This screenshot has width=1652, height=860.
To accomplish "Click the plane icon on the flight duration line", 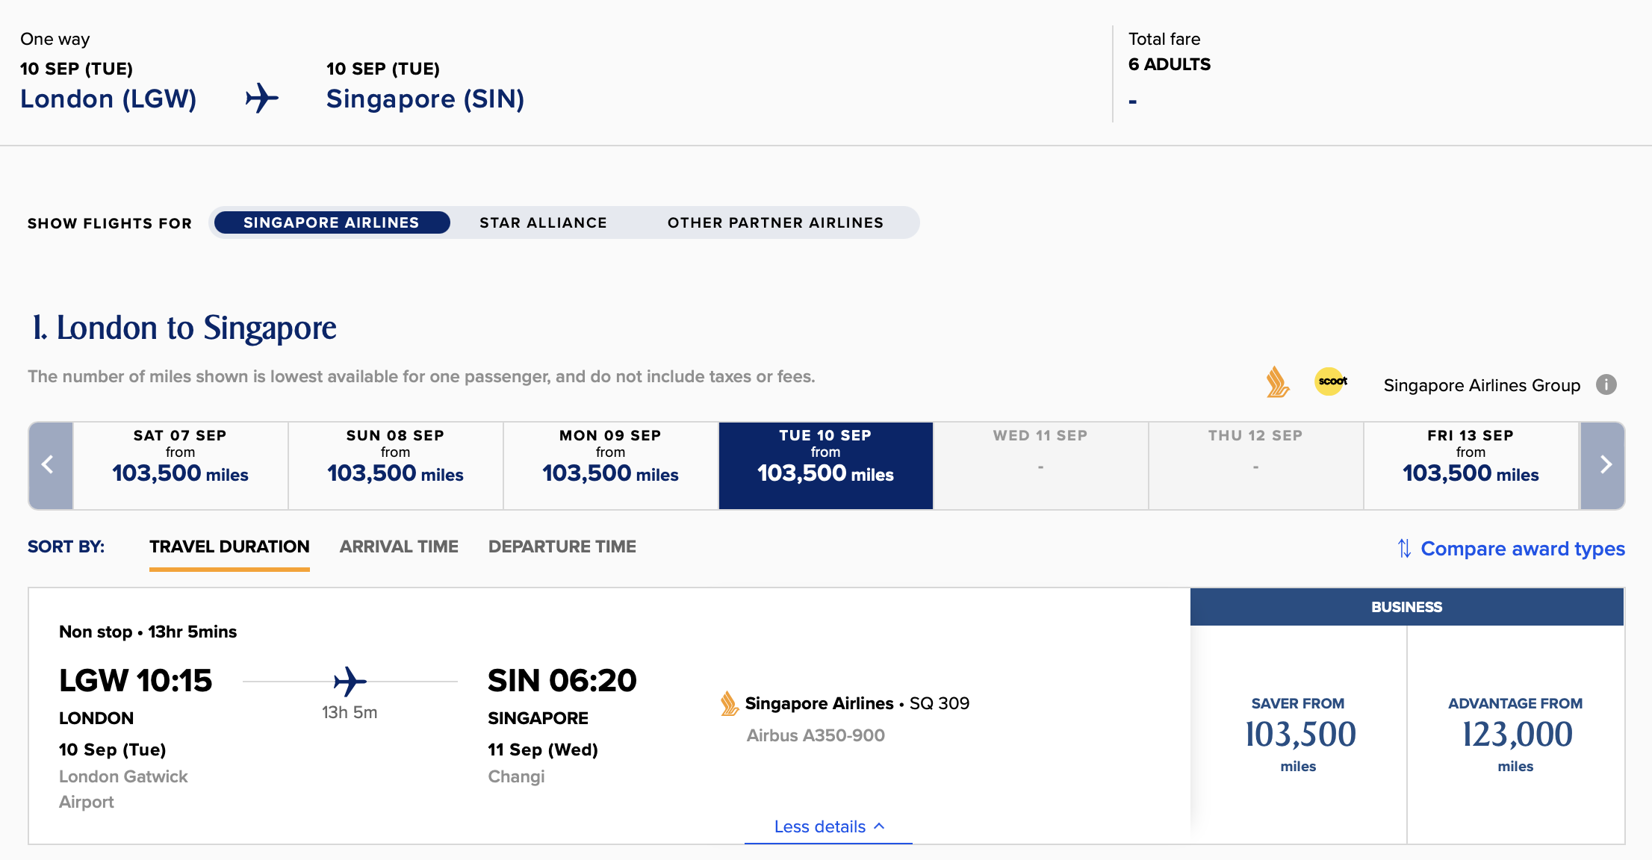I will (x=350, y=681).
